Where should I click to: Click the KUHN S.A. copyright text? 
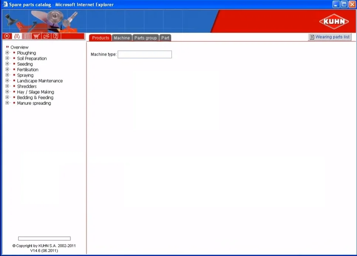[44, 246]
